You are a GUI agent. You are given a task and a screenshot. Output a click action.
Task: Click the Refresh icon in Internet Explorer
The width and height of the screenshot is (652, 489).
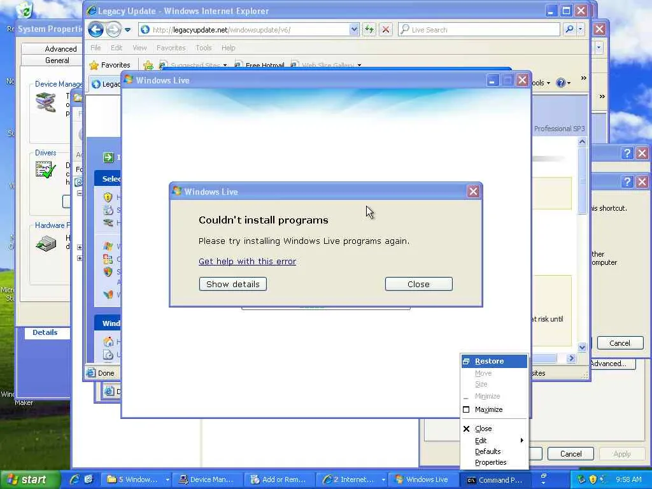pyautogui.click(x=369, y=29)
